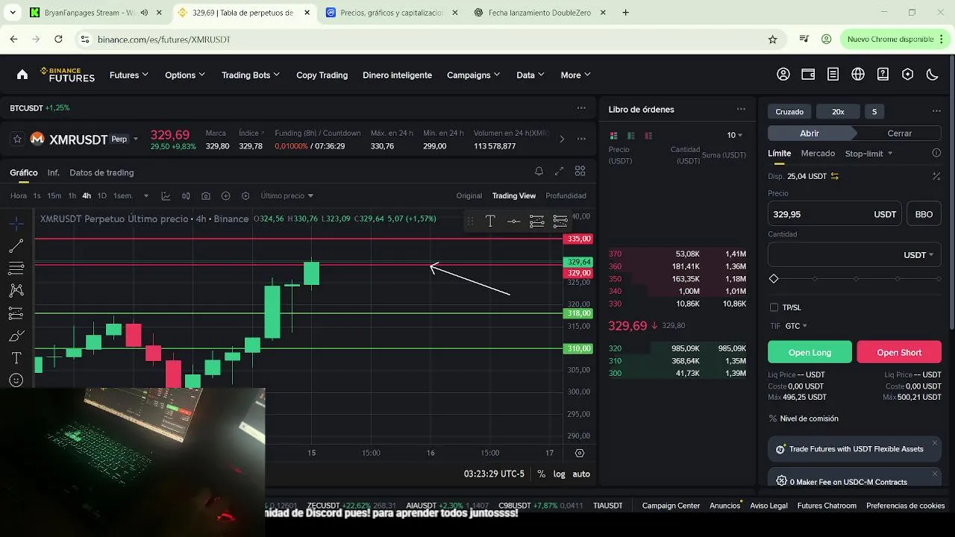
Task: Take a chart snapshot with camera icon
Action: coord(206,195)
